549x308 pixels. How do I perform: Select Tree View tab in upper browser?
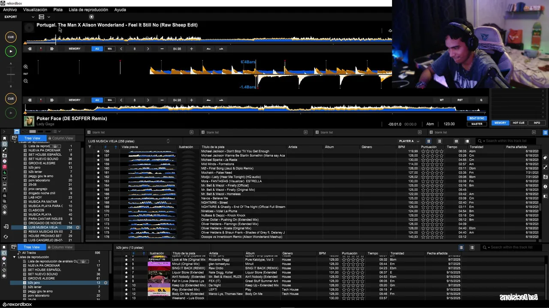pyautogui.click(x=32, y=138)
